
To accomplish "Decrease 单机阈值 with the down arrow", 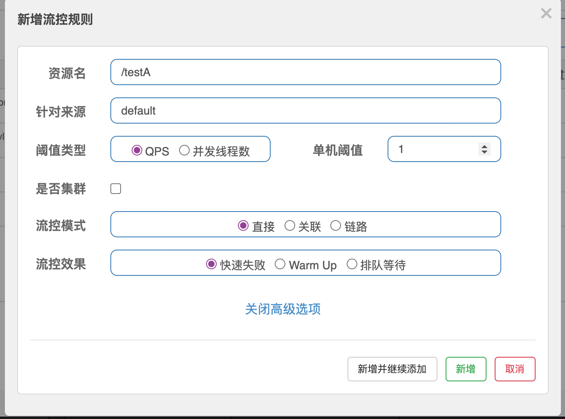I will 484,152.
